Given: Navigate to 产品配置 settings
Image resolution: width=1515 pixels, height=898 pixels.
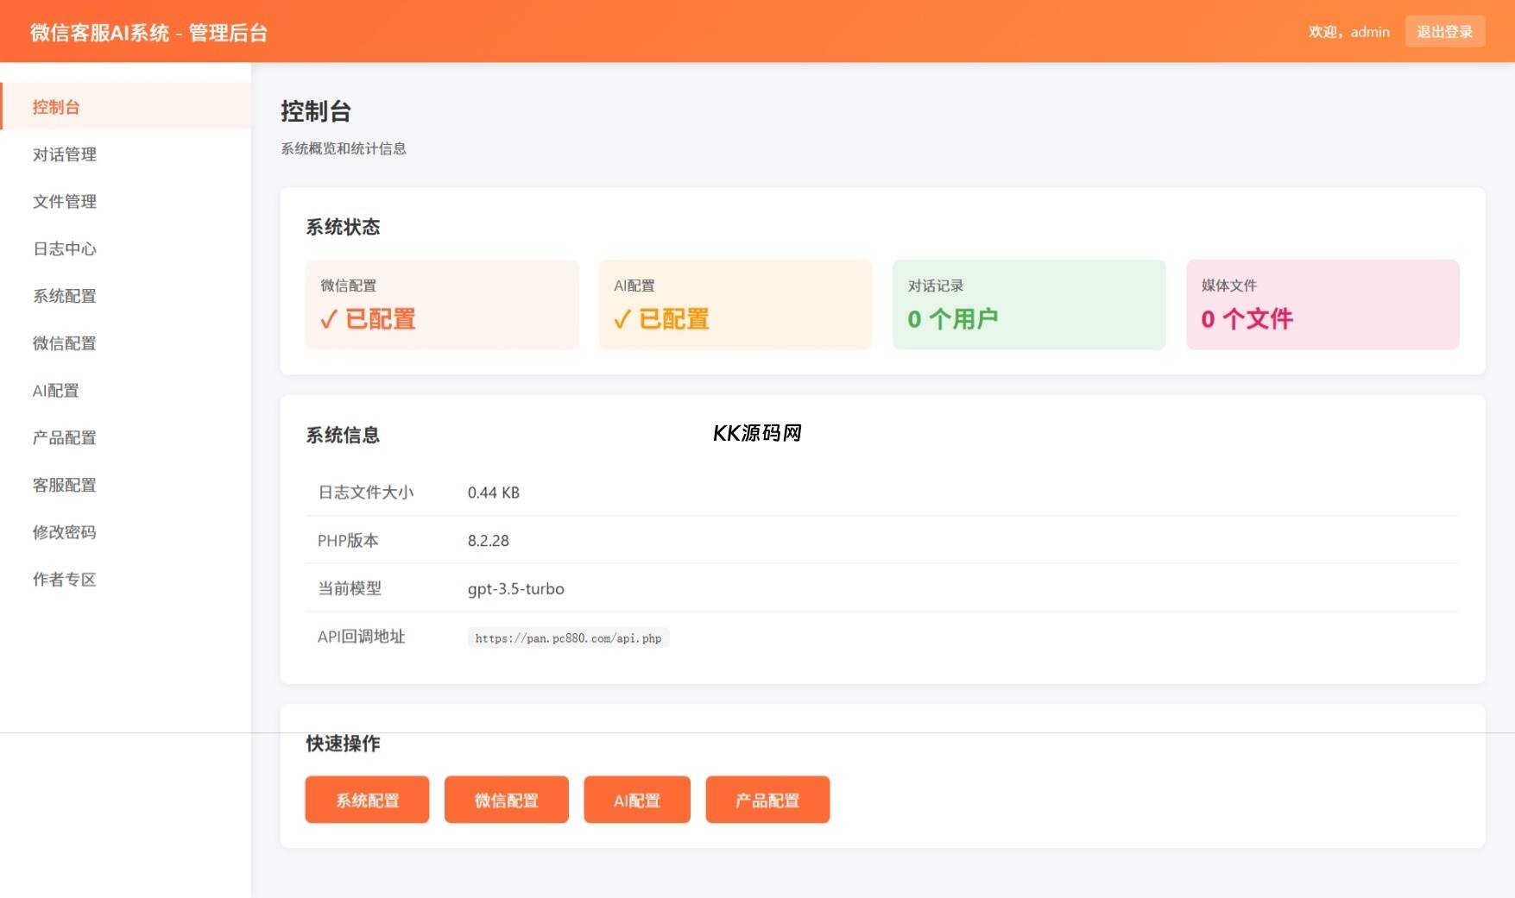Looking at the screenshot, I should point(64,437).
